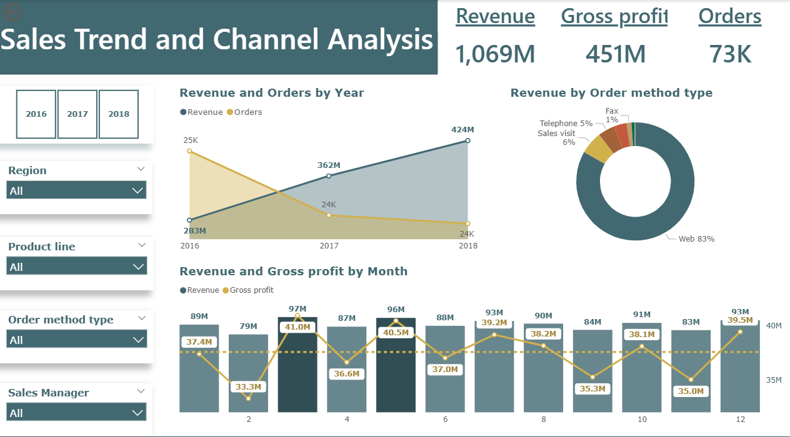
Task: Select the 2018 year slicer tile
Action: (119, 114)
